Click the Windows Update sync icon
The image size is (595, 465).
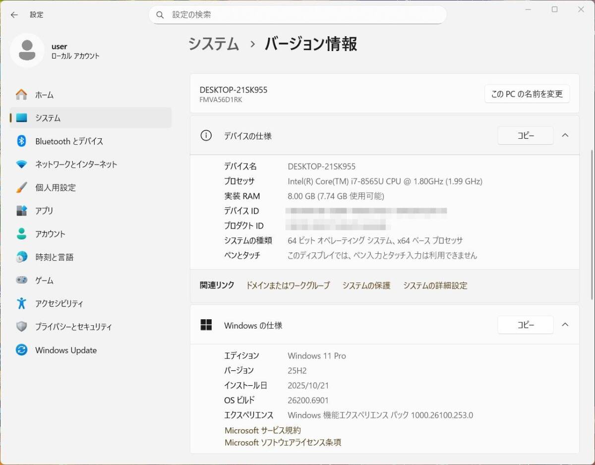pyautogui.click(x=21, y=350)
